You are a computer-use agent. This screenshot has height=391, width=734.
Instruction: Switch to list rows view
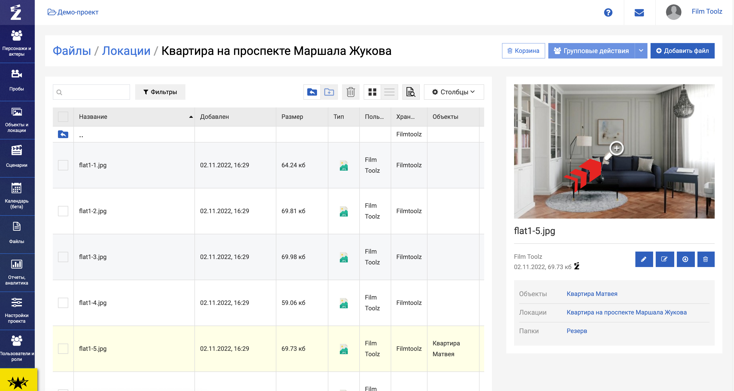click(389, 92)
